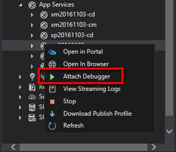The height and width of the screenshot is (152, 176).
Task: Click the xm20161103-cd globe icon
Action: click(44, 15)
